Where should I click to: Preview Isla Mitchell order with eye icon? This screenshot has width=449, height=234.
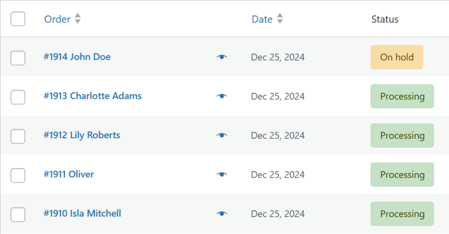tap(221, 214)
